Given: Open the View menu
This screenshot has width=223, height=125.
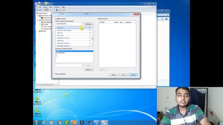Looking at the screenshot, I should click(51, 7).
